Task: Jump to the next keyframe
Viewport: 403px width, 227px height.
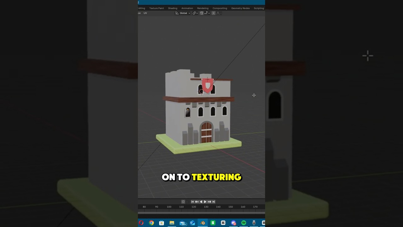Action: pos(209,202)
